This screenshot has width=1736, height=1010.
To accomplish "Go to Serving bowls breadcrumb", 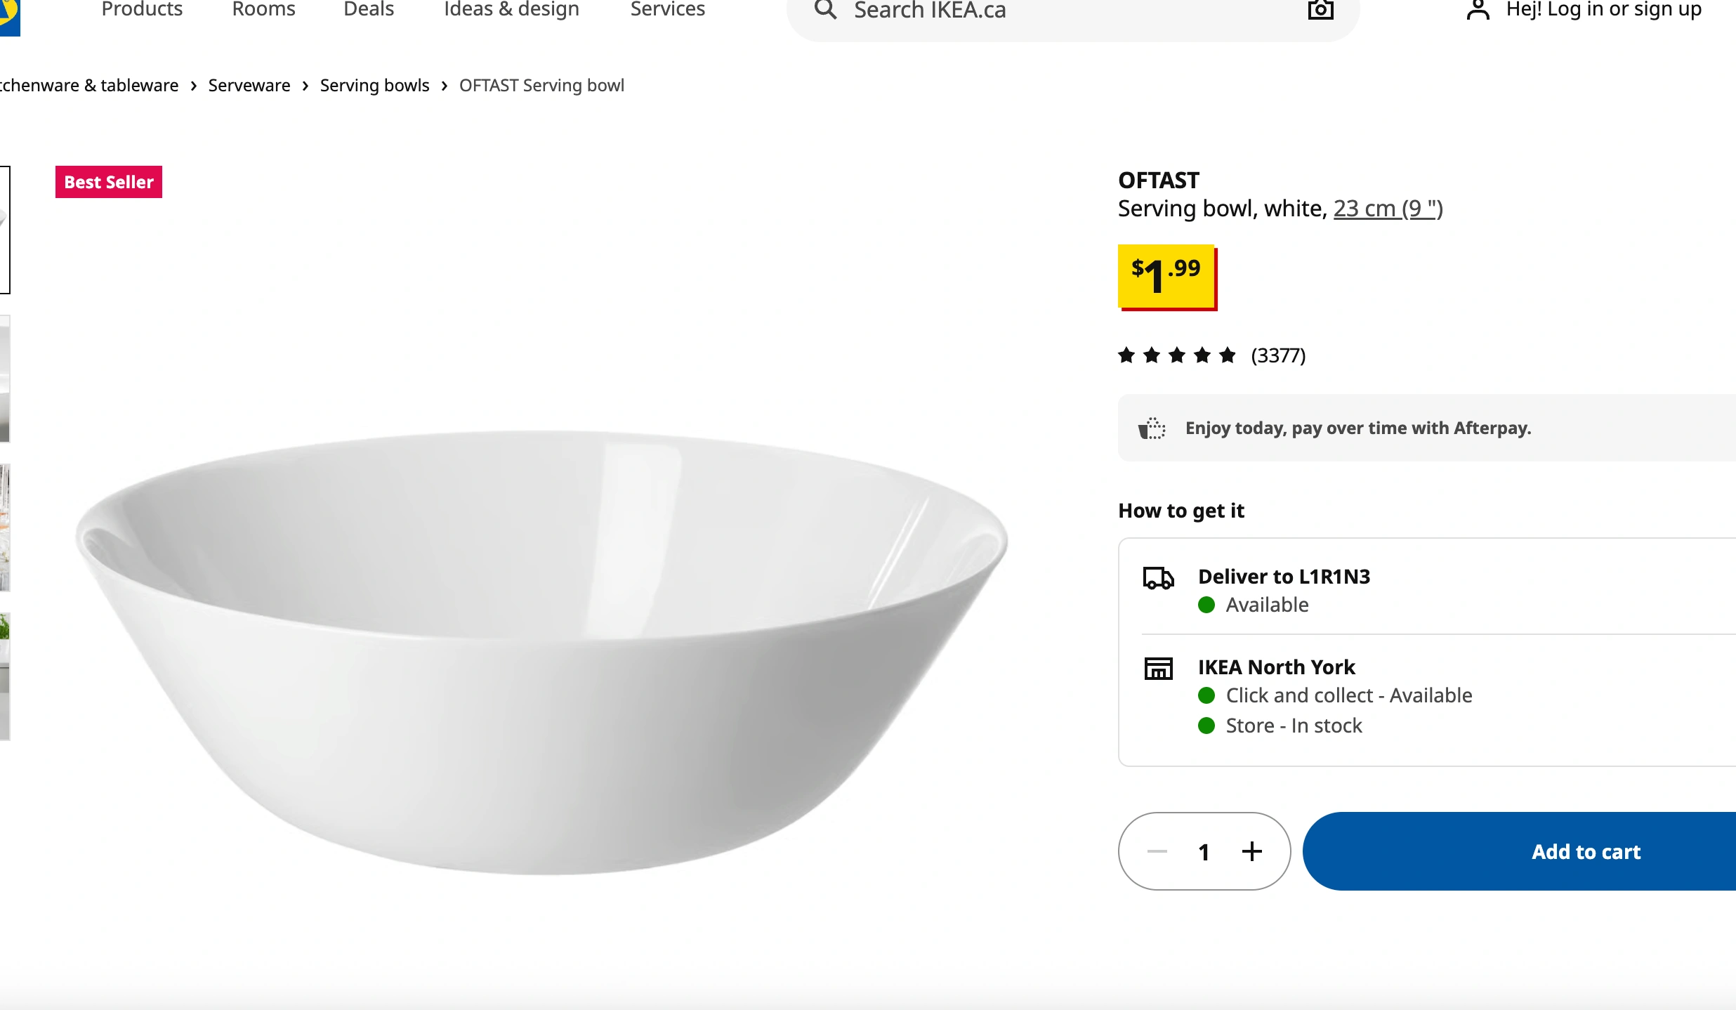I will coord(374,86).
